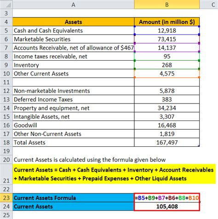The image size is (218, 219).
Task: Select row 20 header
Action: (6, 160)
